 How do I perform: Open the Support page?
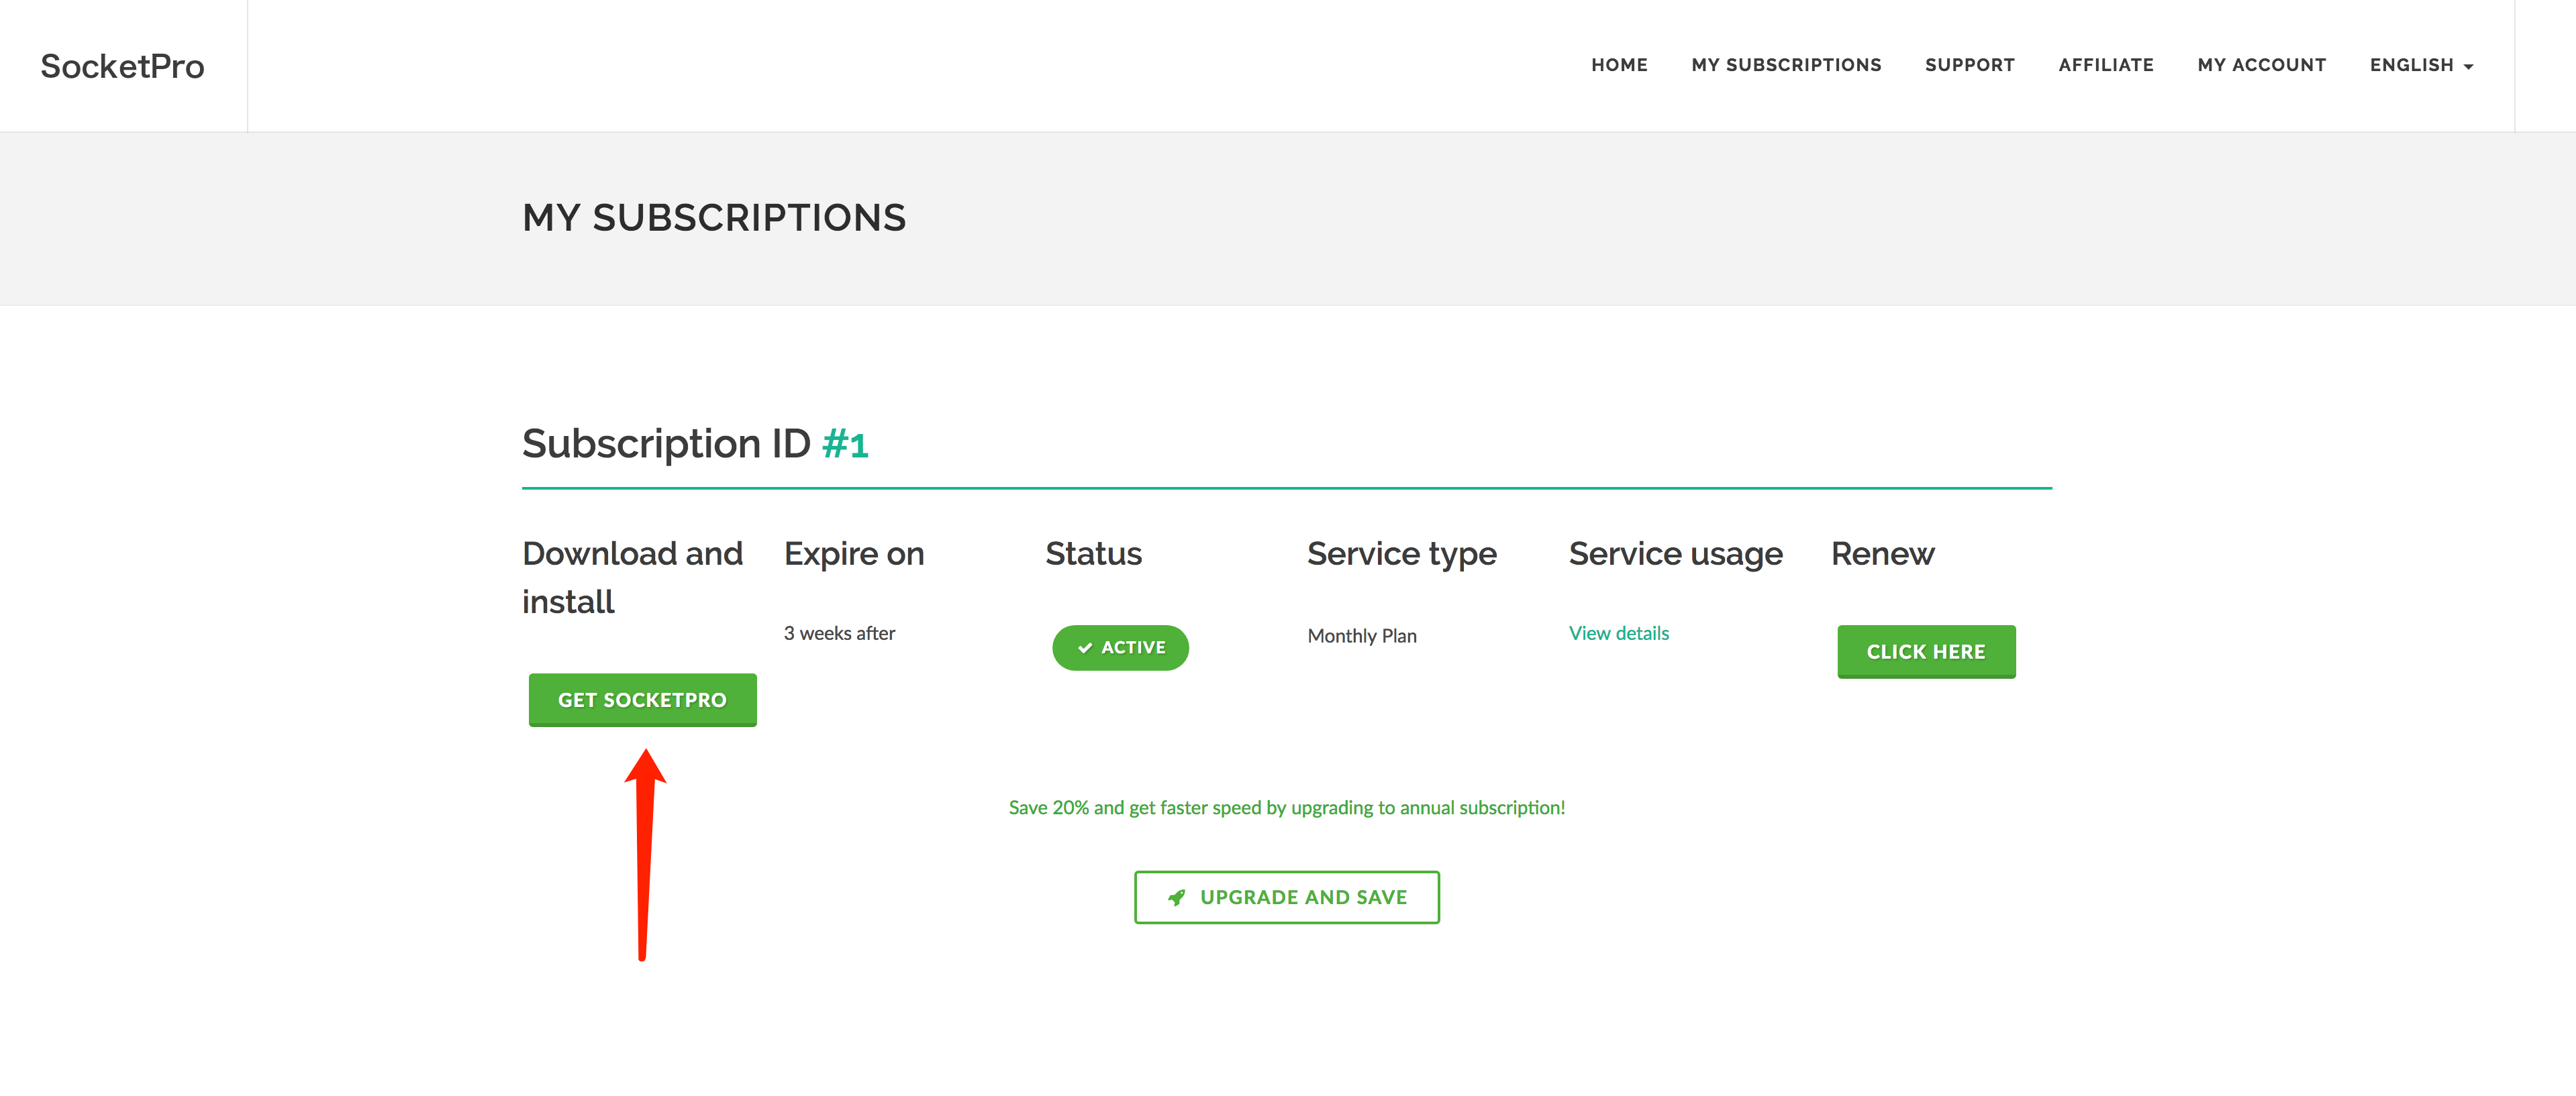1969,65
